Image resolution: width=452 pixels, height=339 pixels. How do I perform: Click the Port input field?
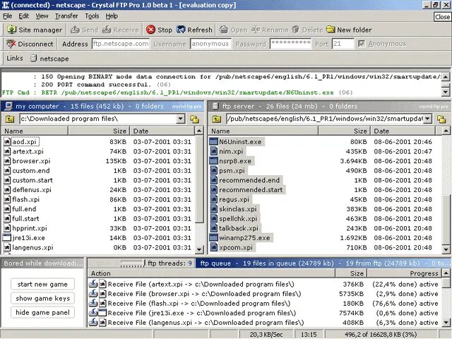tap(343, 44)
